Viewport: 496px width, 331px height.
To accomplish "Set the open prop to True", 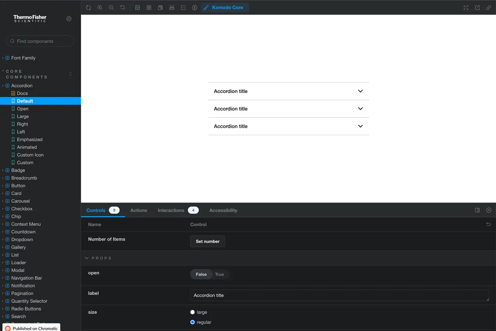I will pyautogui.click(x=219, y=274).
